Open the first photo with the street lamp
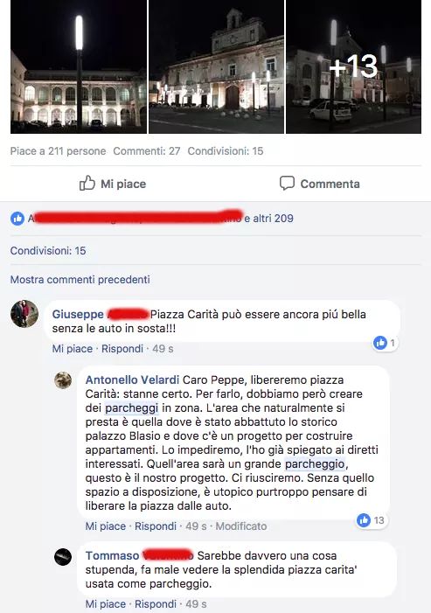This screenshot has width=431, height=613. click(x=79, y=66)
